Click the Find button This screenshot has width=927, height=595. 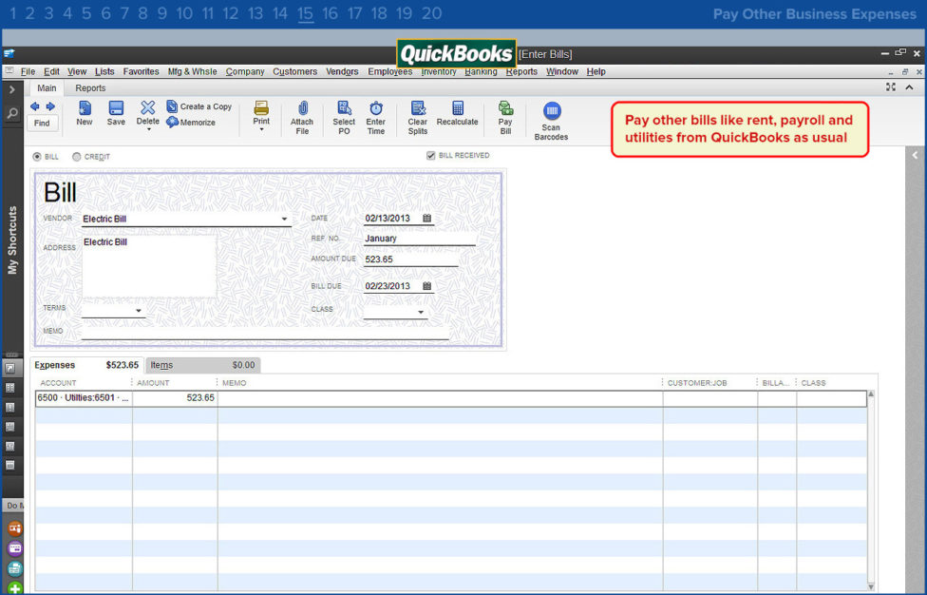click(42, 123)
